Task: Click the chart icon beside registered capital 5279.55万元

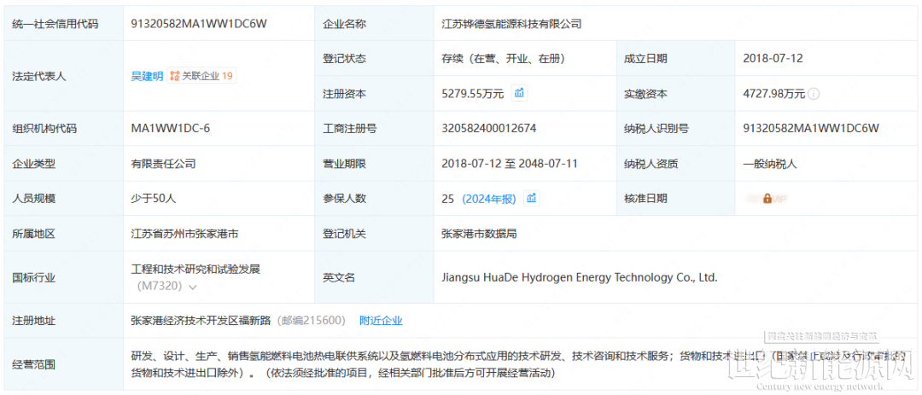Action: (519, 93)
